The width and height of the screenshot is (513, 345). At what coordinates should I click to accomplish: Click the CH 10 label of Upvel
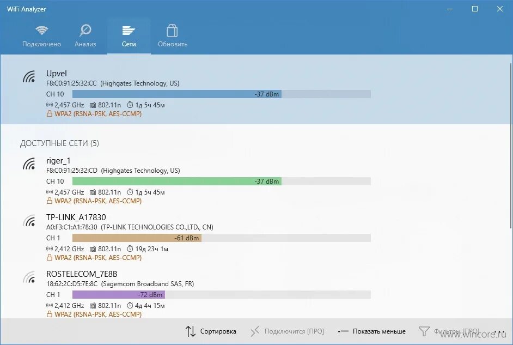tap(55, 94)
